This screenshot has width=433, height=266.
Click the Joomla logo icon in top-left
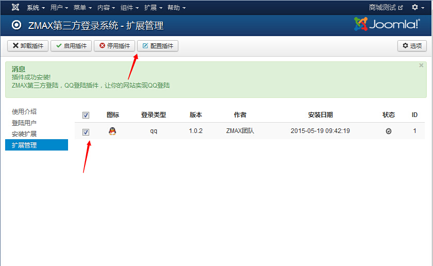[x=15, y=7]
